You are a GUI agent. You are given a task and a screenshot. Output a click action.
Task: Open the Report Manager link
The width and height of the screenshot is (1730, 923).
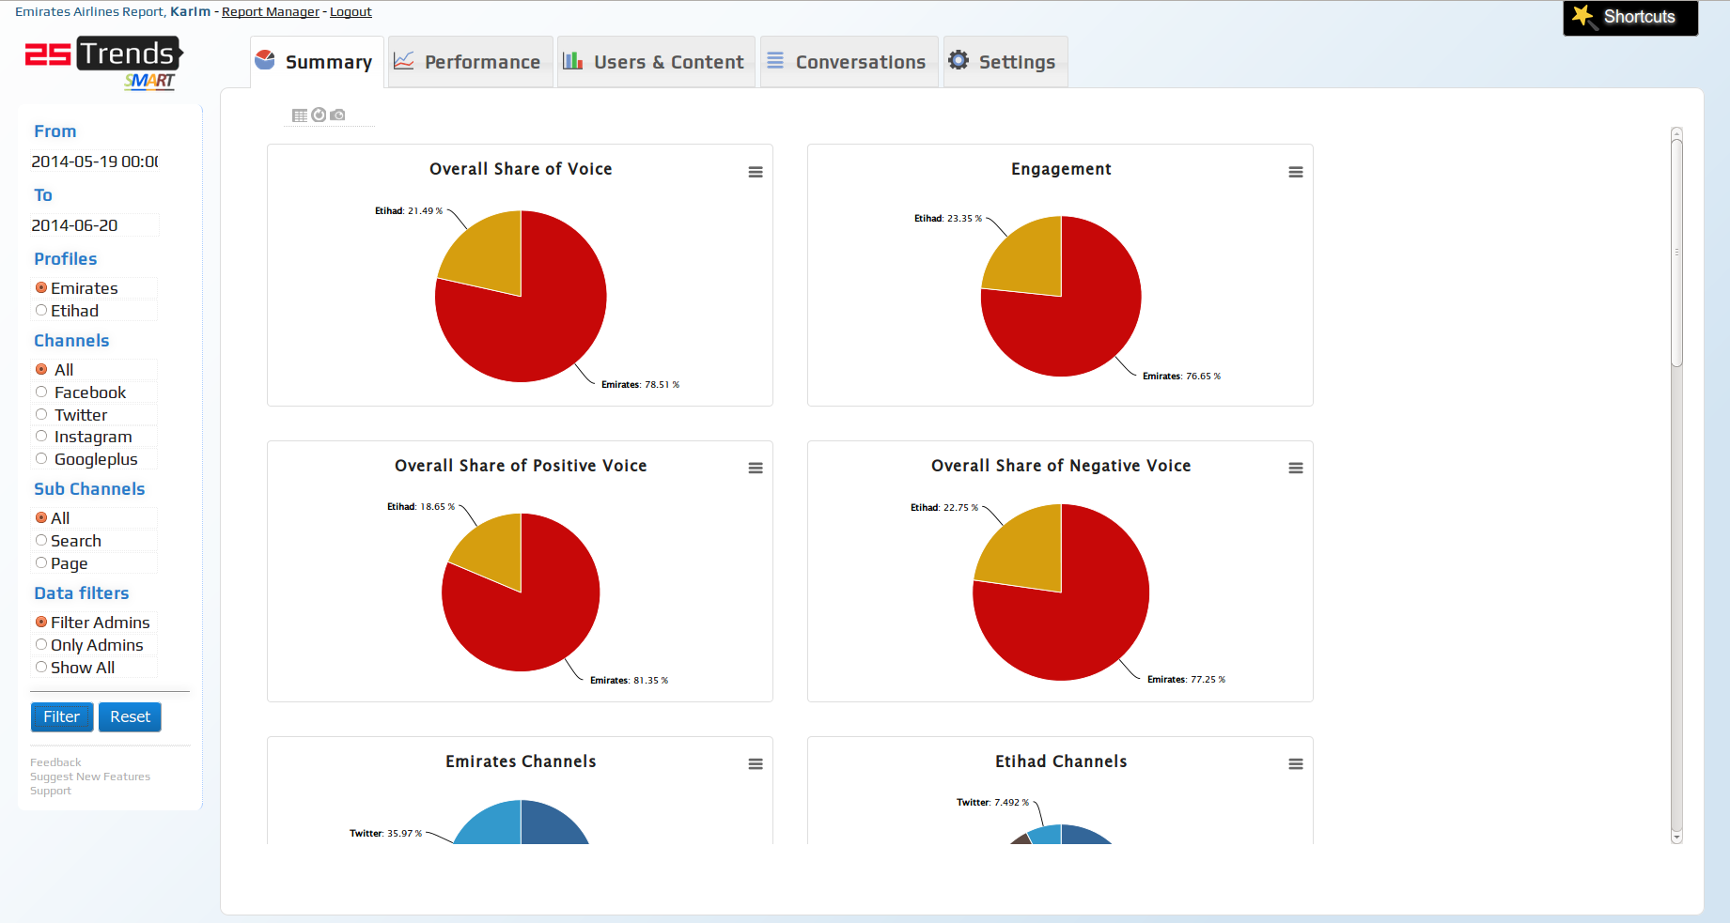[271, 11]
